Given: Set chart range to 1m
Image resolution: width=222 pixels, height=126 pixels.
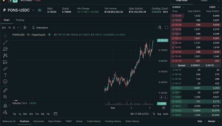Looking at the screenshot, I should coord(37,114).
